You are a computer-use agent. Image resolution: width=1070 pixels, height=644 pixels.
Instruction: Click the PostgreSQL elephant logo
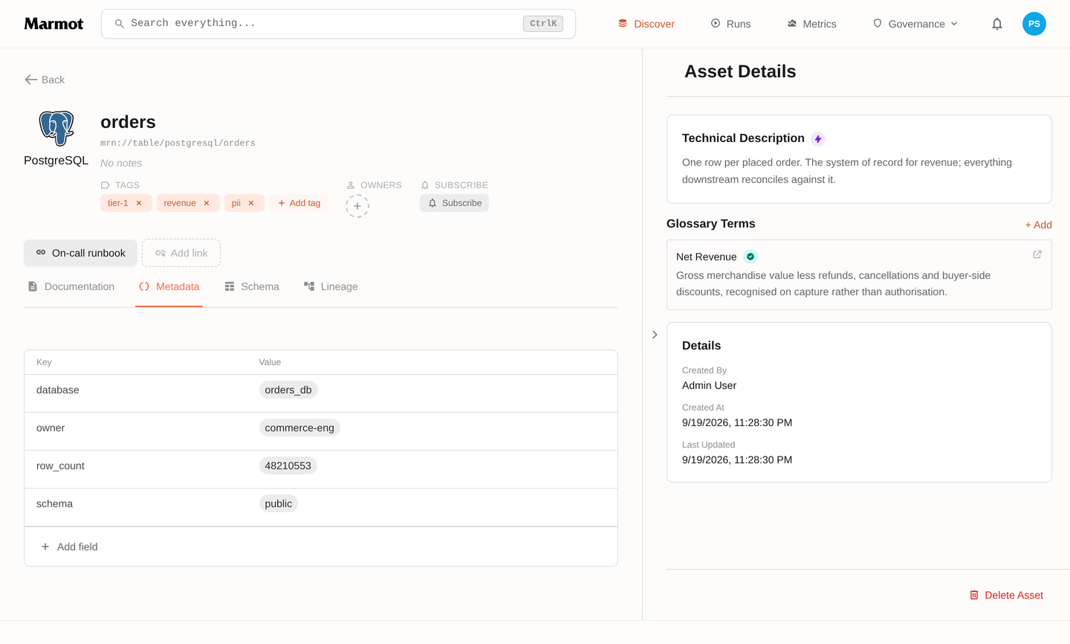click(56, 128)
